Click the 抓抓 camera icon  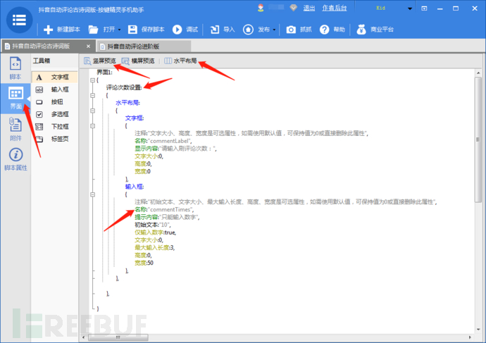(291, 30)
